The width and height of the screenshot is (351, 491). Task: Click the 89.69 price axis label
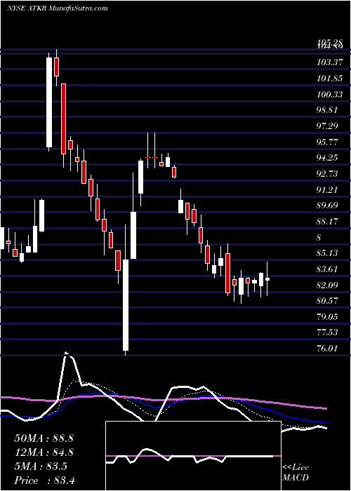tap(328, 206)
